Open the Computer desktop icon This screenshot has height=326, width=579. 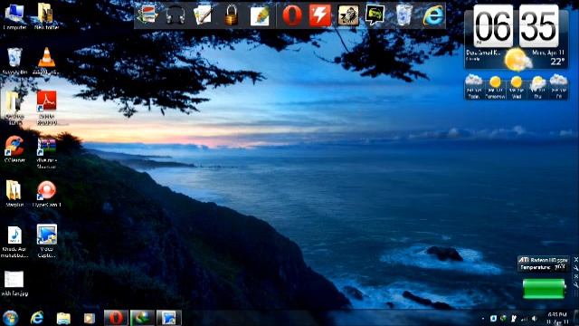click(14, 16)
